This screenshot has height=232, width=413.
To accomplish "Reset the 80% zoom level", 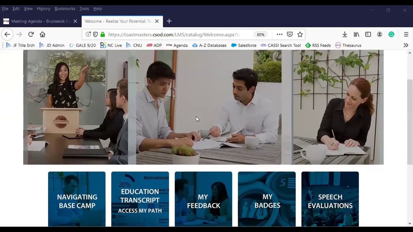I will pyautogui.click(x=261, y=34).
